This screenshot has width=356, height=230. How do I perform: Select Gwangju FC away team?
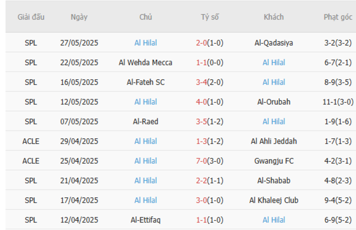[x=273, y=161]
